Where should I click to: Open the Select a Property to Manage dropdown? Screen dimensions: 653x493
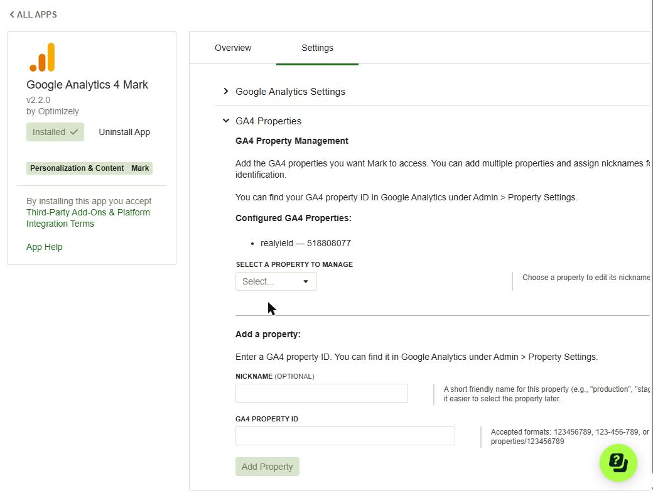(x=276, y=281)
